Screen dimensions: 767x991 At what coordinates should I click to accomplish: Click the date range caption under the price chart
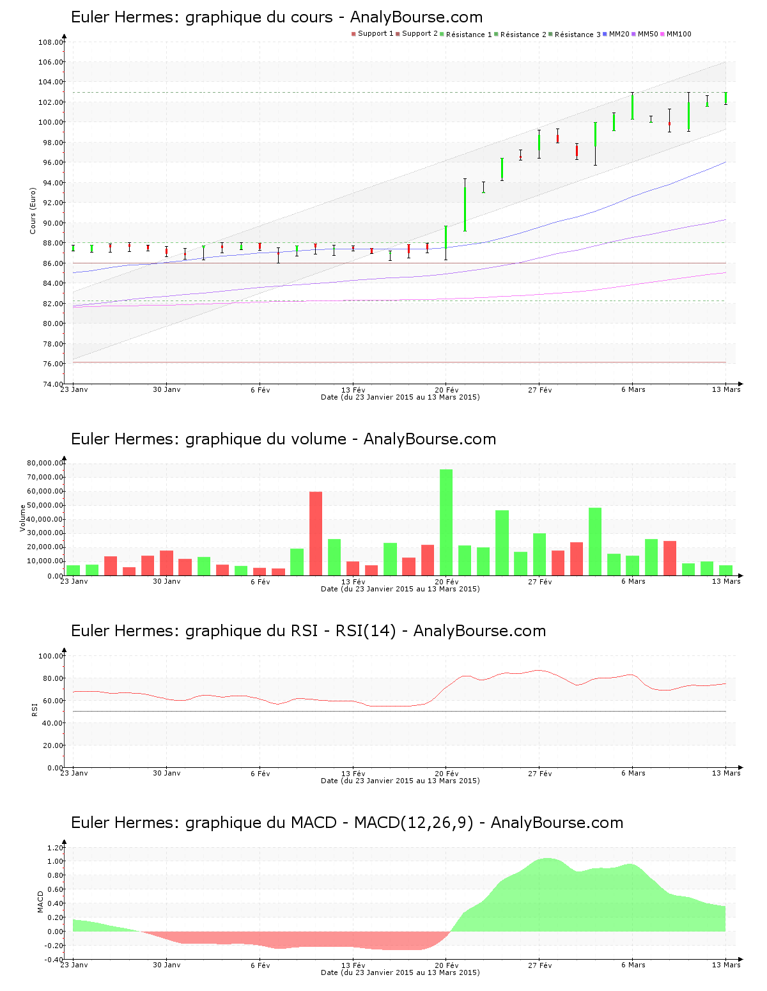(400, 397)
